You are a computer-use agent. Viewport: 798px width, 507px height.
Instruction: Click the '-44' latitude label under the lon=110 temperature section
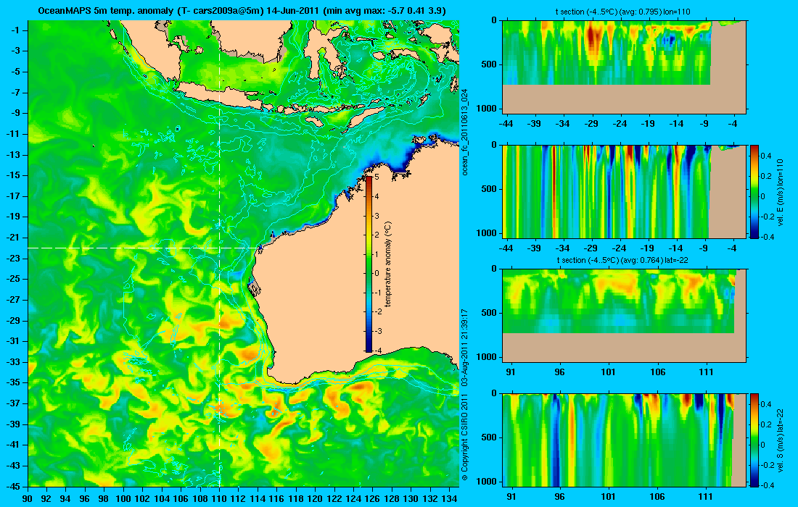(x=506, y=124)
